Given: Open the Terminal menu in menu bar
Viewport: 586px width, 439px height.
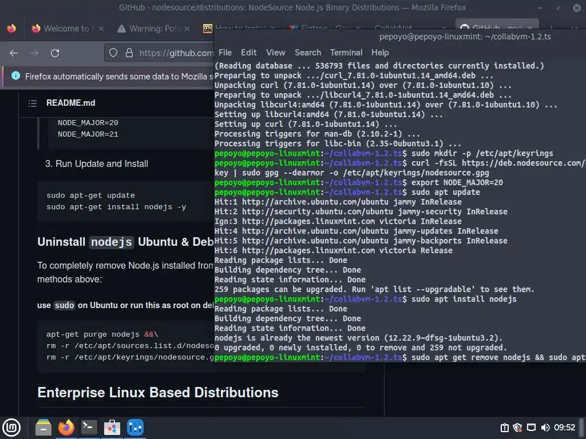Looking at the screenshot, I should [x=346, y=53].
